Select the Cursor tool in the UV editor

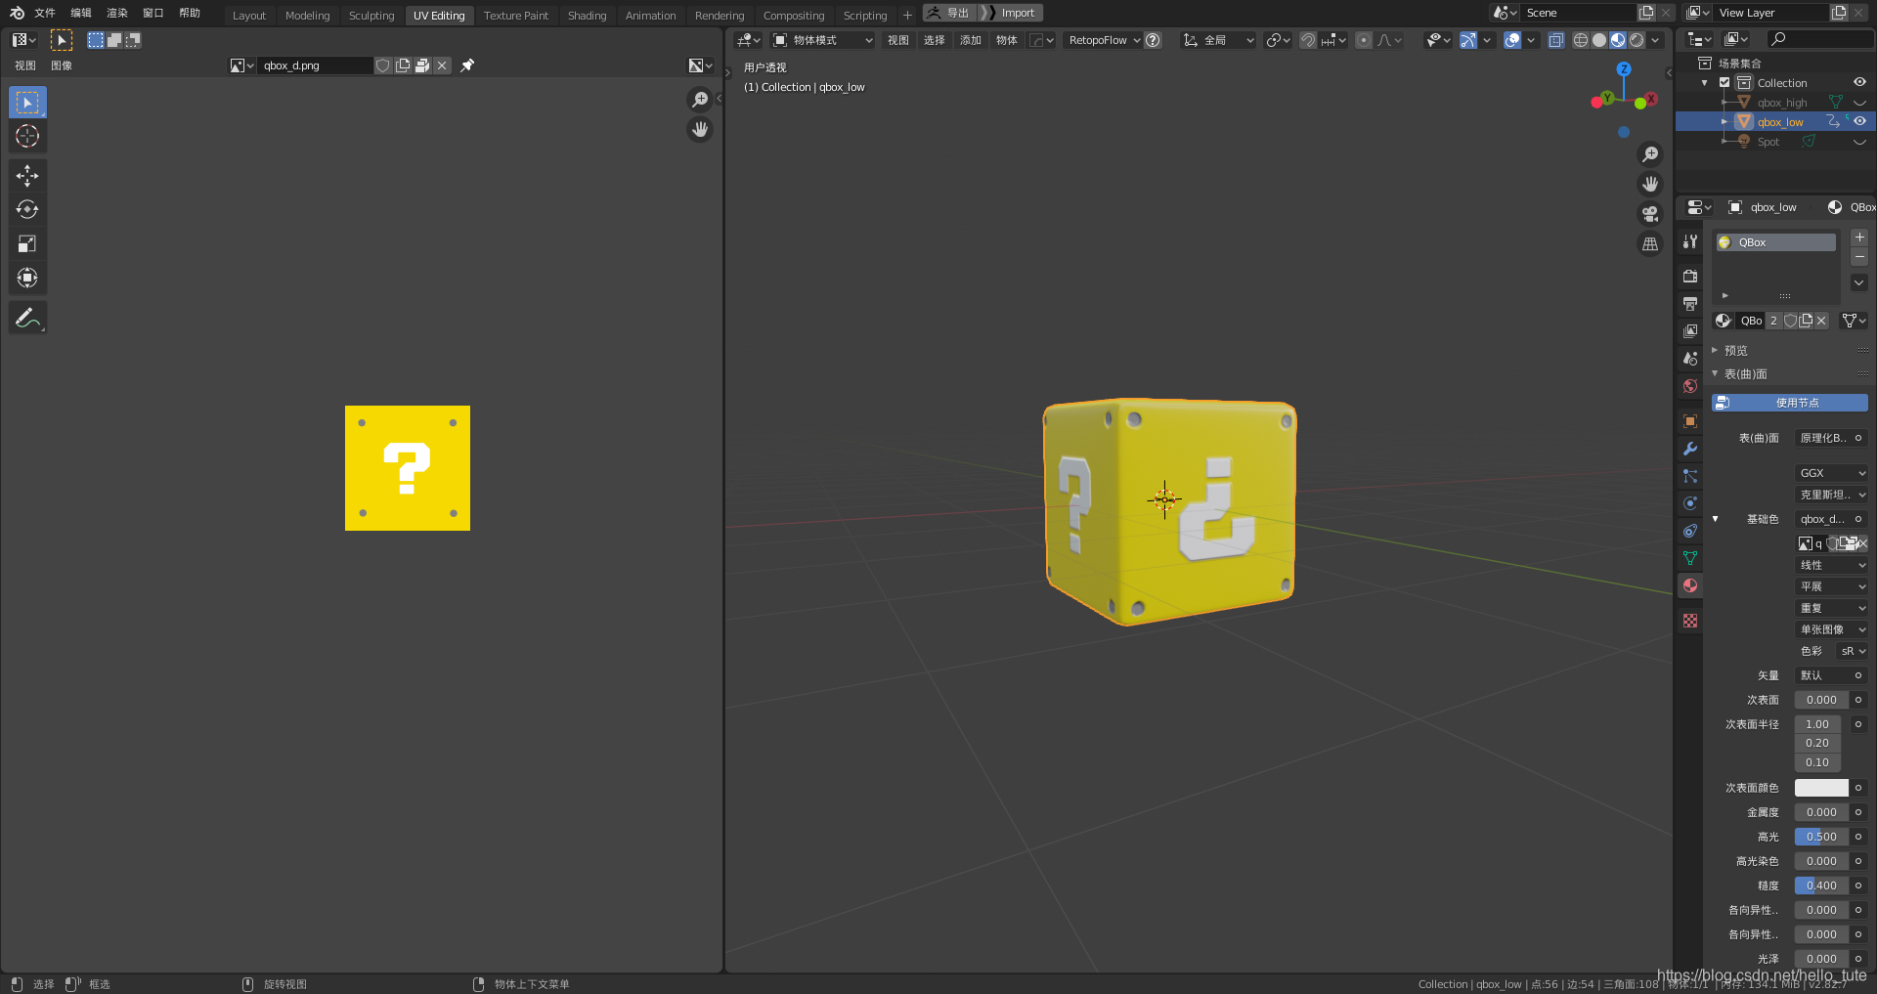(27, 137)
